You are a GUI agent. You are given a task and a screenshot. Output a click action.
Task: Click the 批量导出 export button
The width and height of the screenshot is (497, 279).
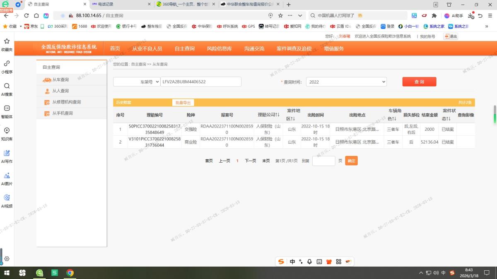click(x=183, y=103)
